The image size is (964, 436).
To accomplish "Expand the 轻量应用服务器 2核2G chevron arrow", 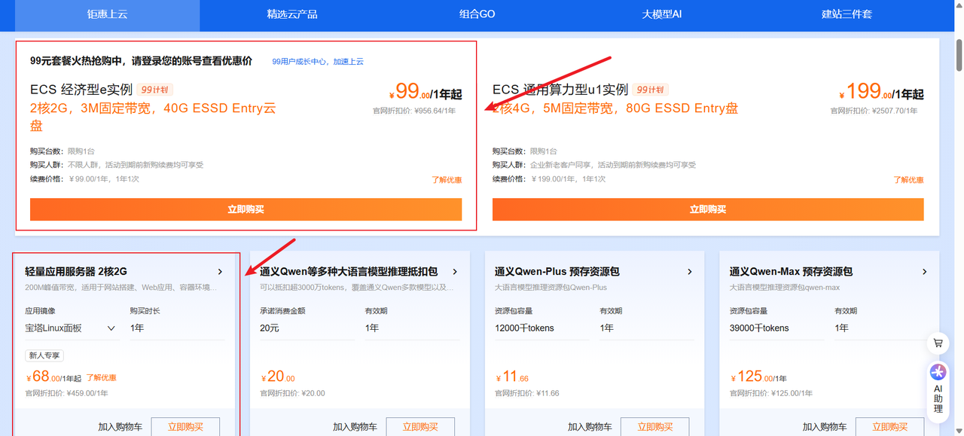I will [220, 272].
